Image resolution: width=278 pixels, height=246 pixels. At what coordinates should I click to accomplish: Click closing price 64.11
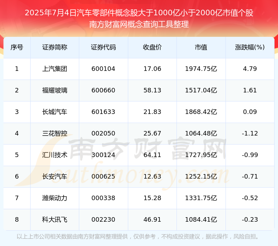tap(152, 155)
